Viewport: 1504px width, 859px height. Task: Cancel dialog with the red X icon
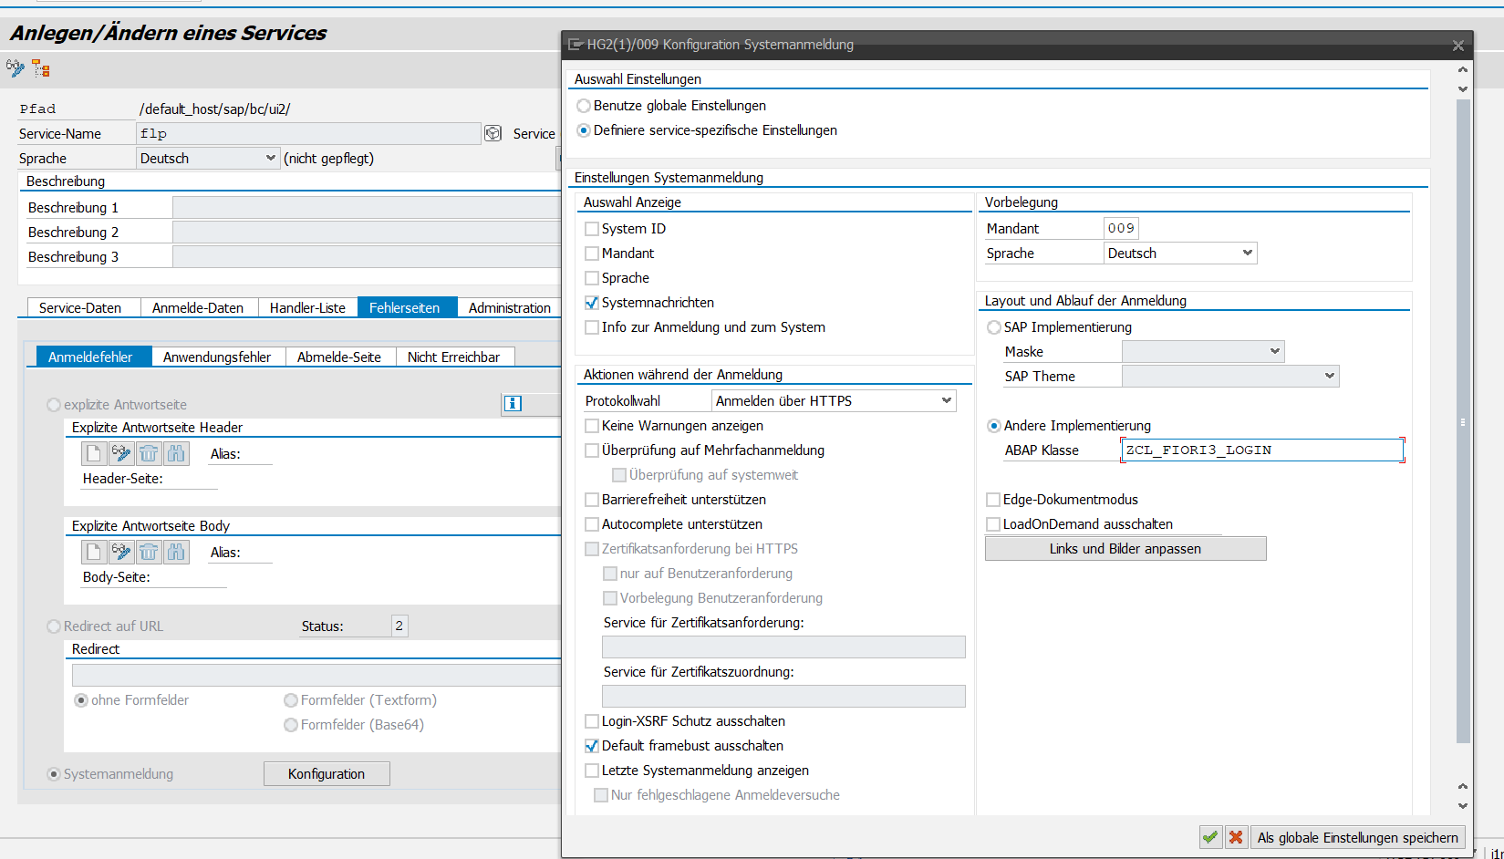click(1236, 837)
